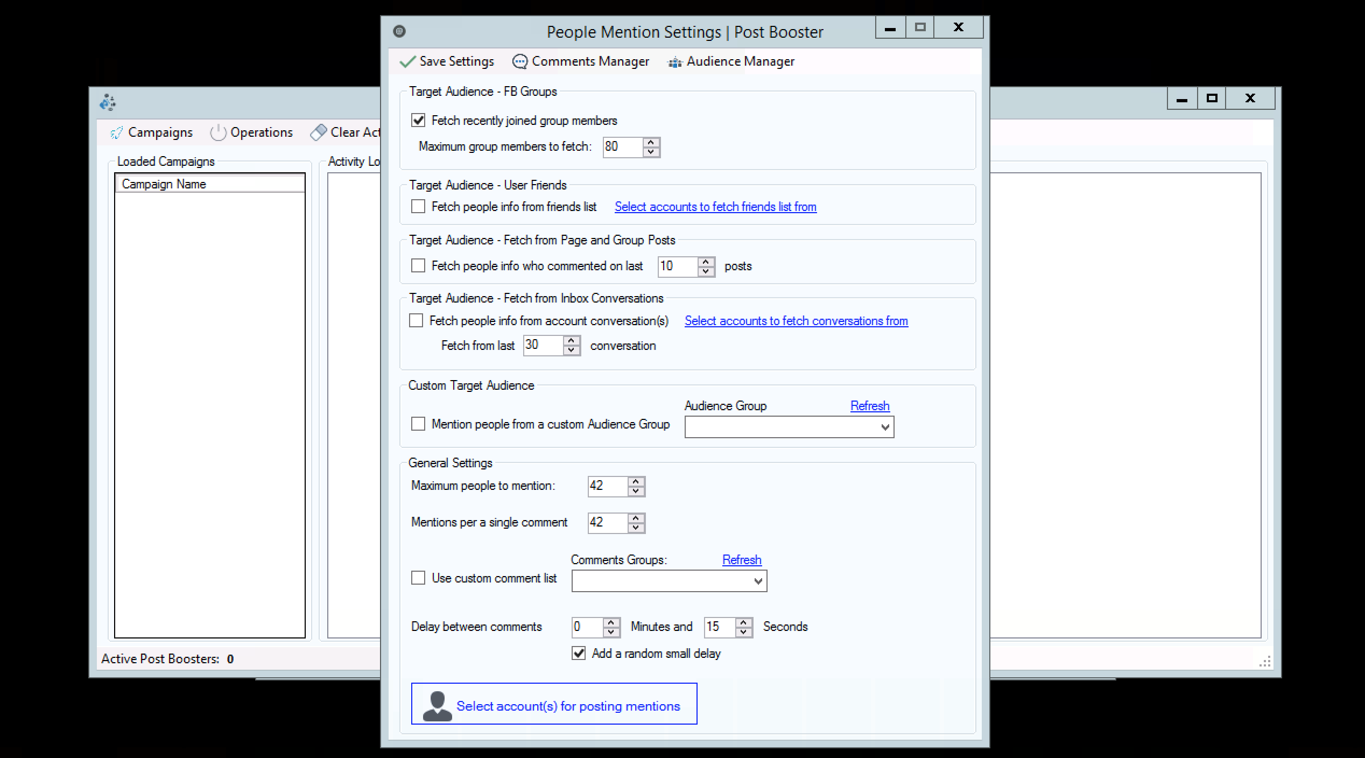Click the person silhouette icon for posting accounts
This screenshot has width=1365, height=758.
437,705
